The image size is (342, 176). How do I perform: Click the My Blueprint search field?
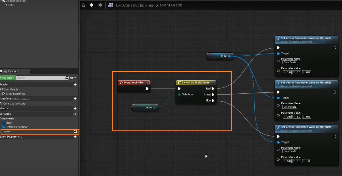click(40, 78)
